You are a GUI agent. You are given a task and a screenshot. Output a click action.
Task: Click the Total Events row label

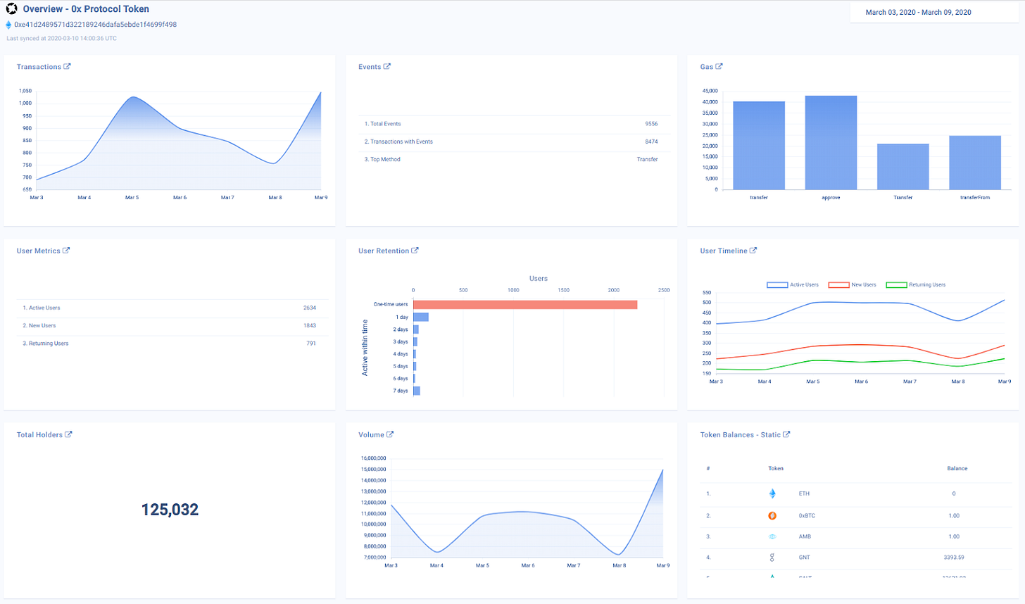(382, 124)
